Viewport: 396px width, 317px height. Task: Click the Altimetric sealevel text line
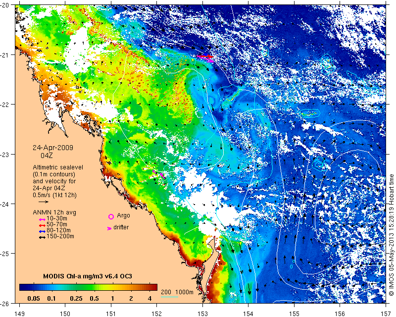(58, 167)
